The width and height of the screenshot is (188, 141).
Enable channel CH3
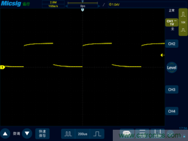point(172,89)
